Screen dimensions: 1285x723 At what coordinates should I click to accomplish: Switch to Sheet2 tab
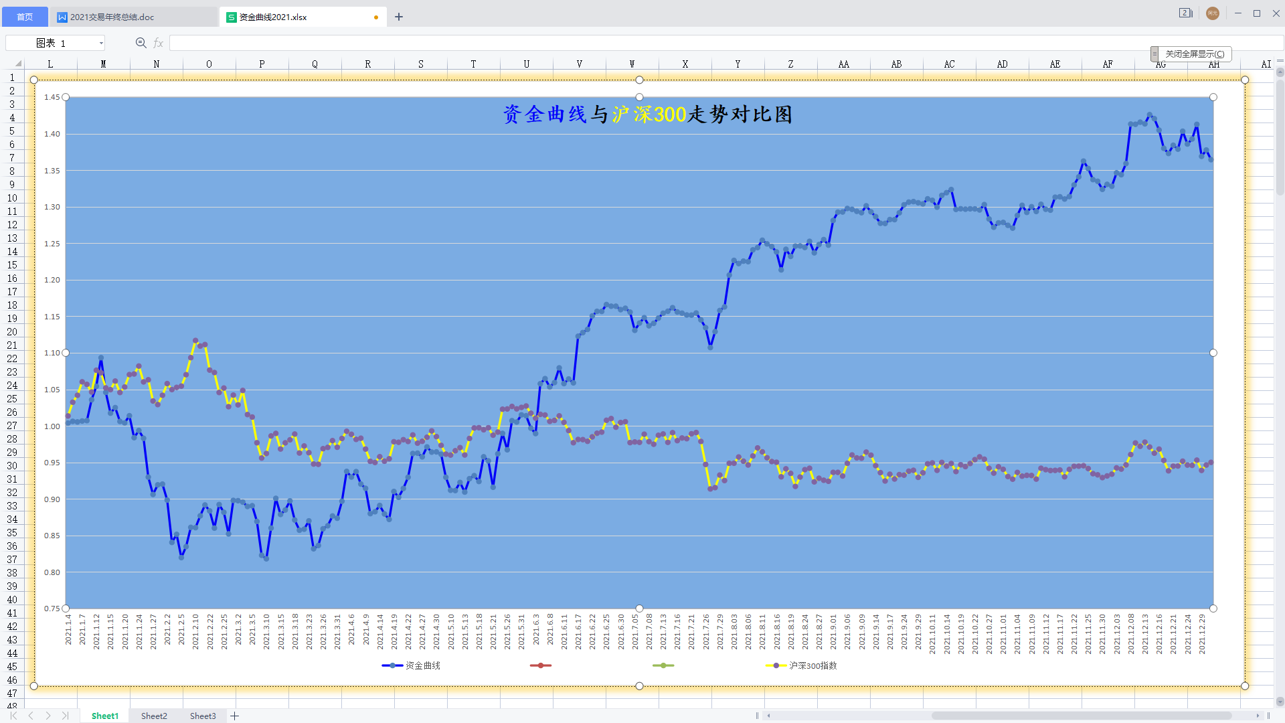coord(154,716)
